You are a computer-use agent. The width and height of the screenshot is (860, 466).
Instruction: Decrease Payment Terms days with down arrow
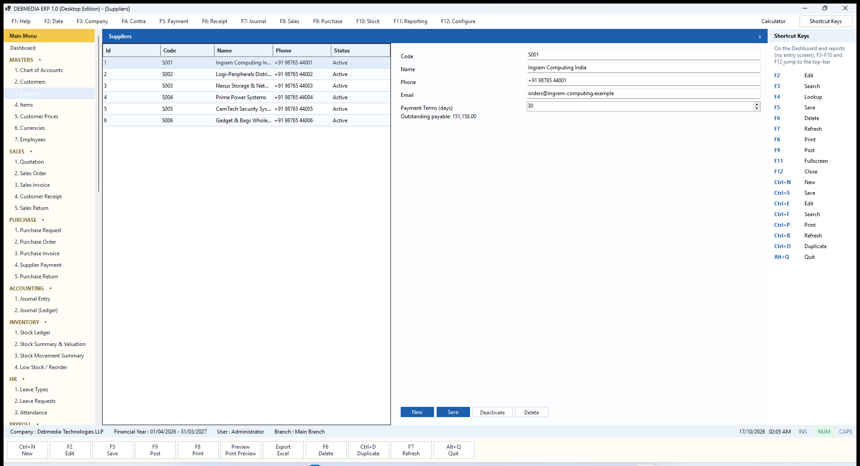[x=757, y=108]
